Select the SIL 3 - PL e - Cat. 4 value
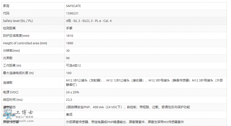 [x=89, y=21]
